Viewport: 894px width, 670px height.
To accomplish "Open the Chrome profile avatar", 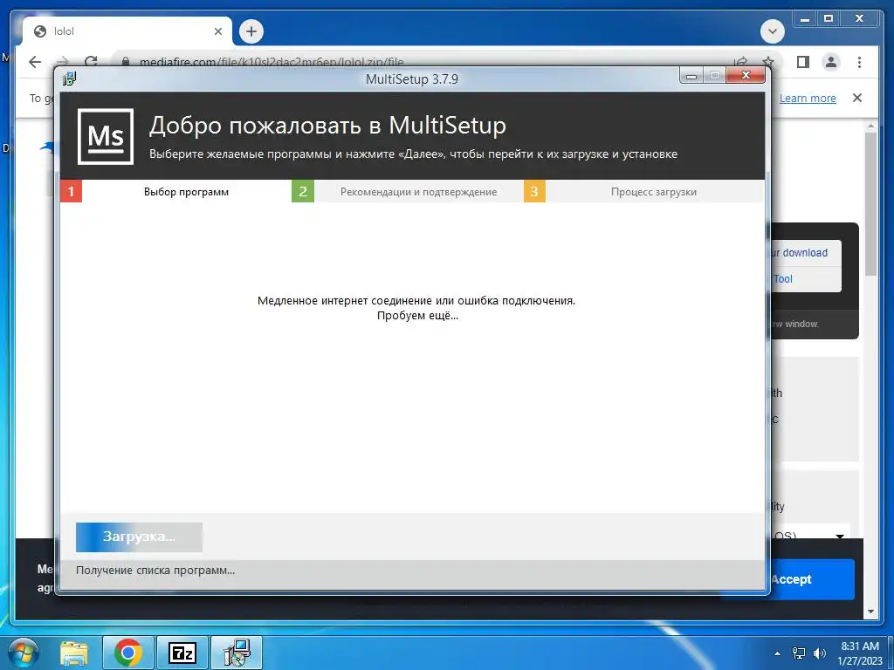I will click(x=831, y=62).
